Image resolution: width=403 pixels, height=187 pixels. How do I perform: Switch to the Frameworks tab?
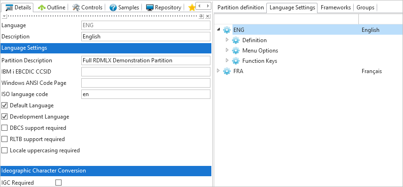tap(336, 7)
